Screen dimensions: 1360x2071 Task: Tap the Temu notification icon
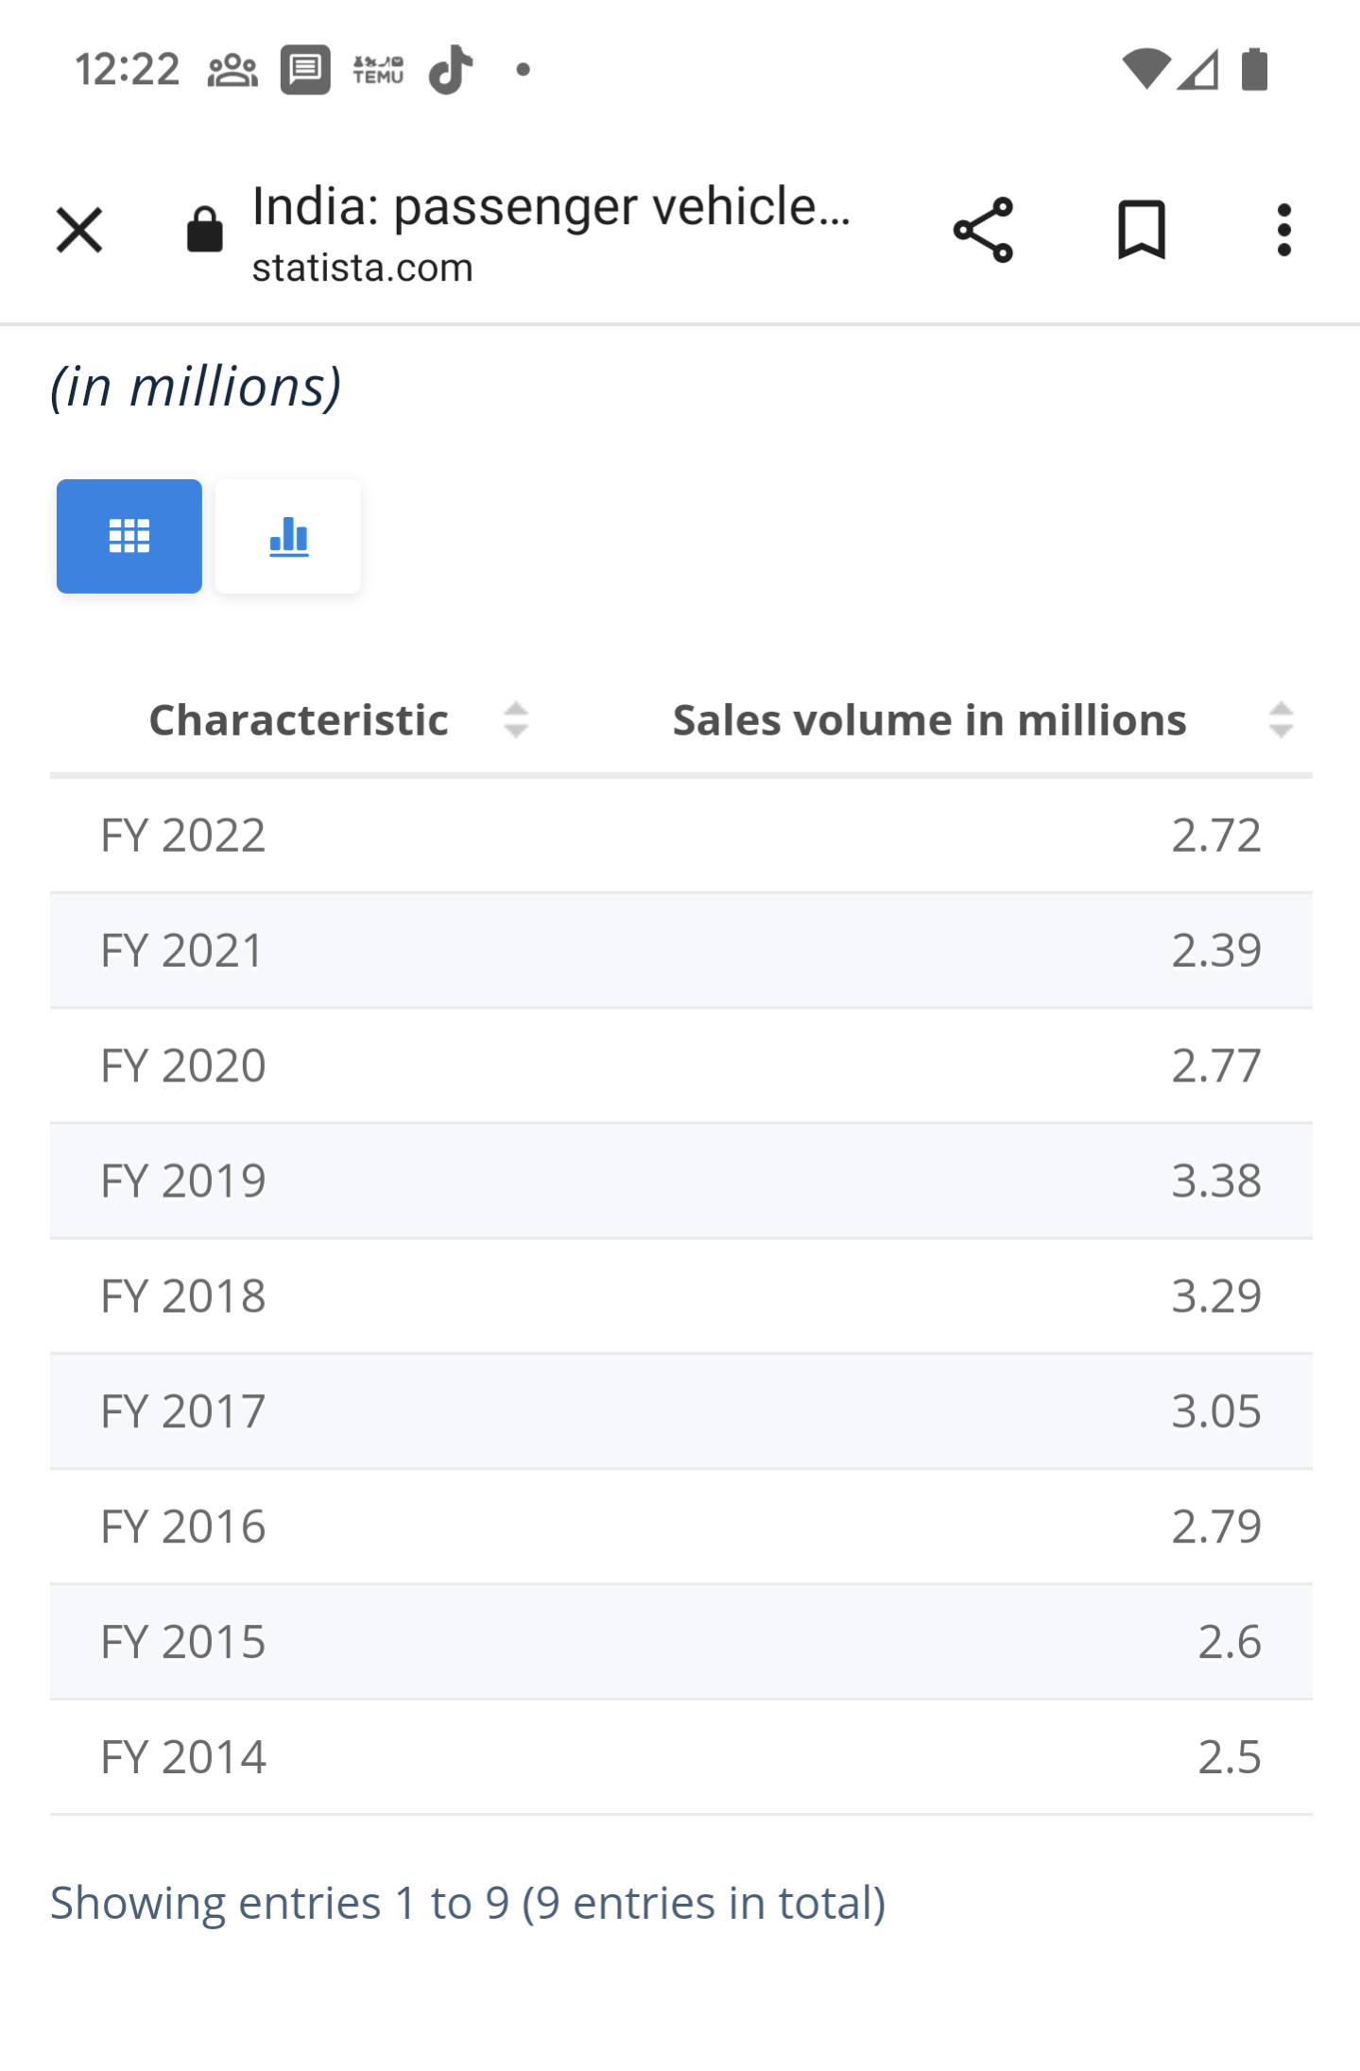[x=378, y=70]
